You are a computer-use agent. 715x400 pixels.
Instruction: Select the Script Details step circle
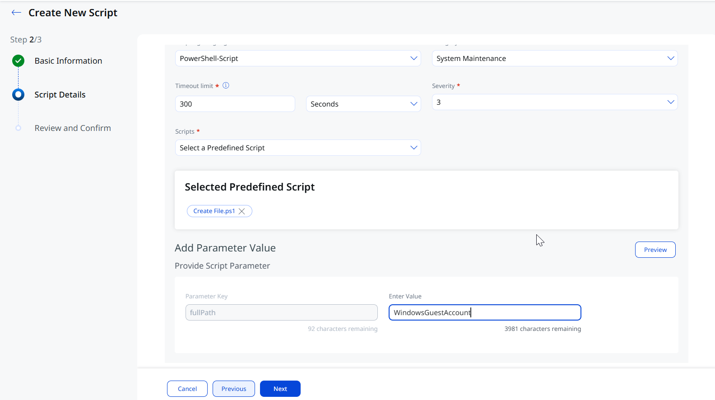19,94
